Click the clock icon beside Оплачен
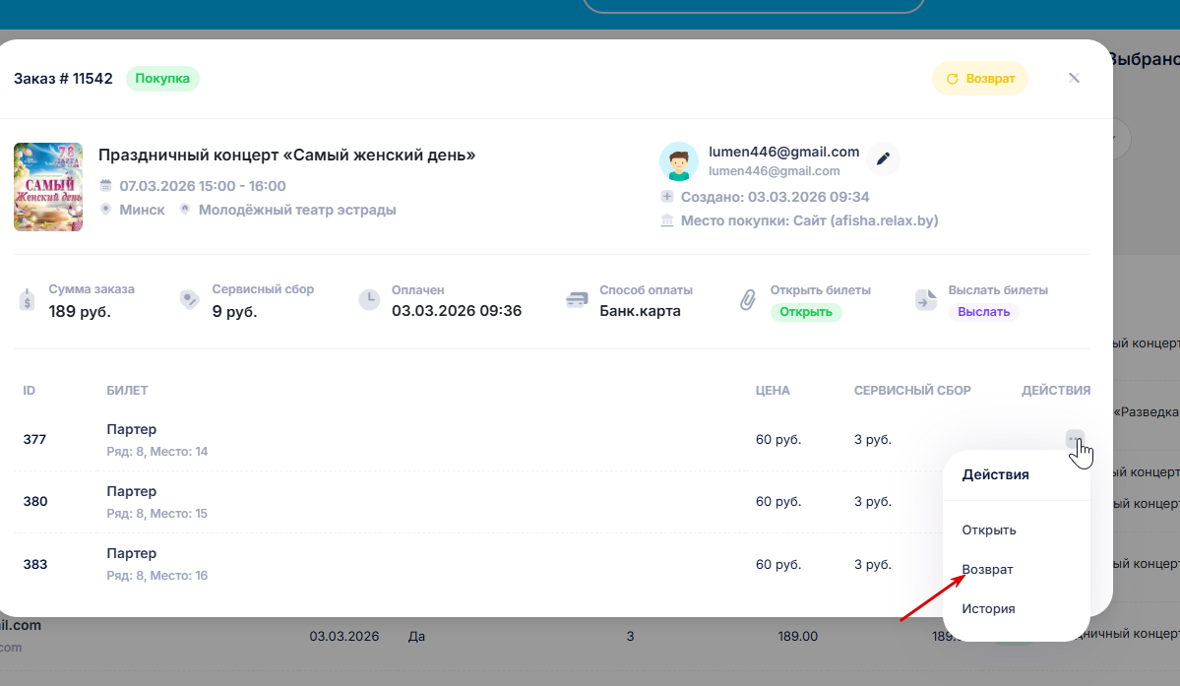1180x686 pixels. [x=369, y=299]
